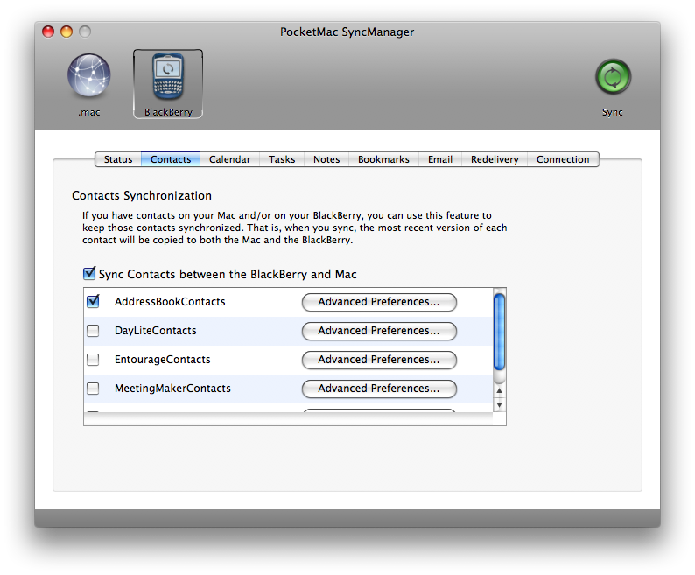Open the Connection tab
Viewport: 695px width, 575px height.
563,159
